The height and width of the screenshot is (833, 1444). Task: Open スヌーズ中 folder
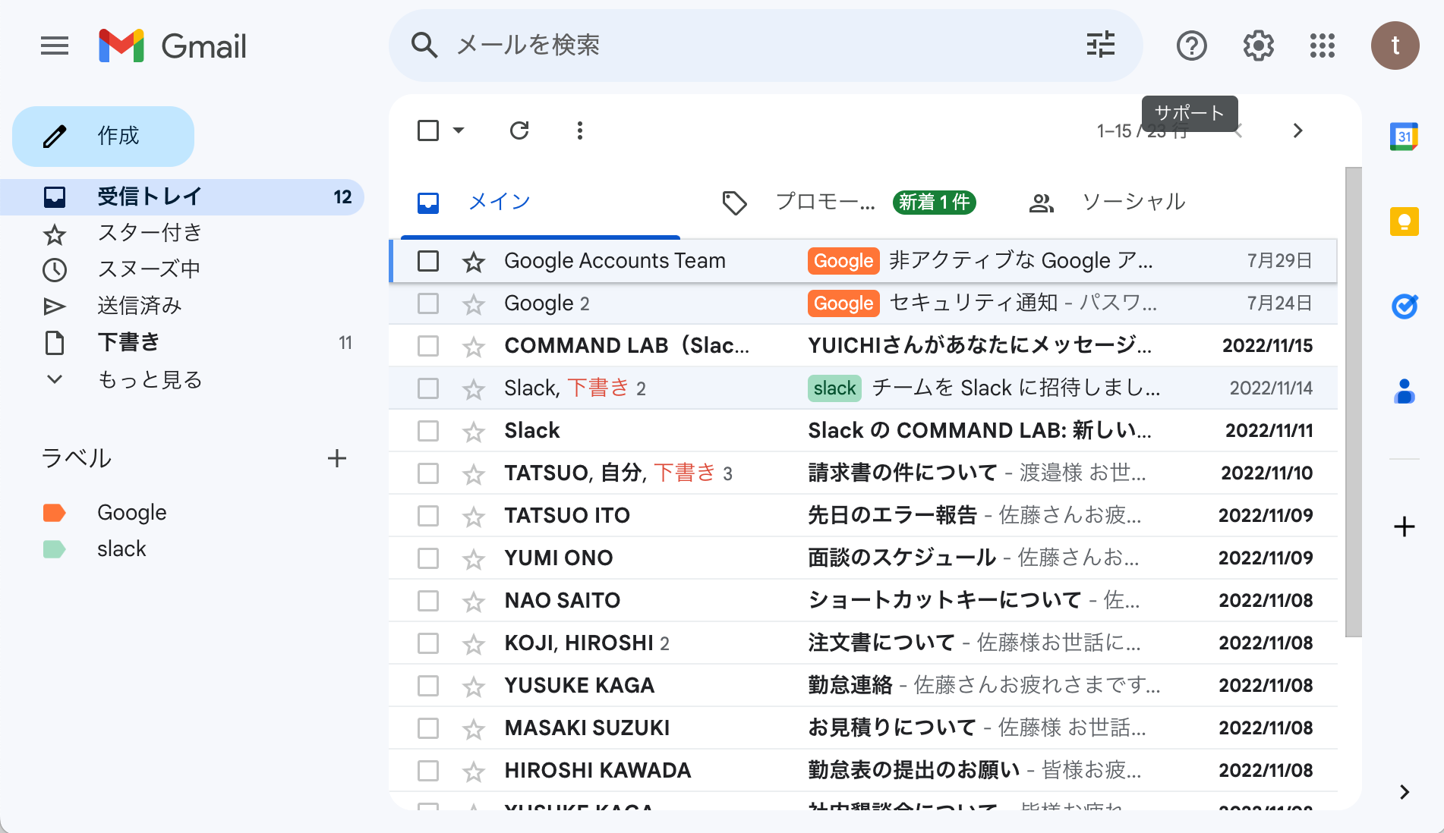[x=182, y=269]
